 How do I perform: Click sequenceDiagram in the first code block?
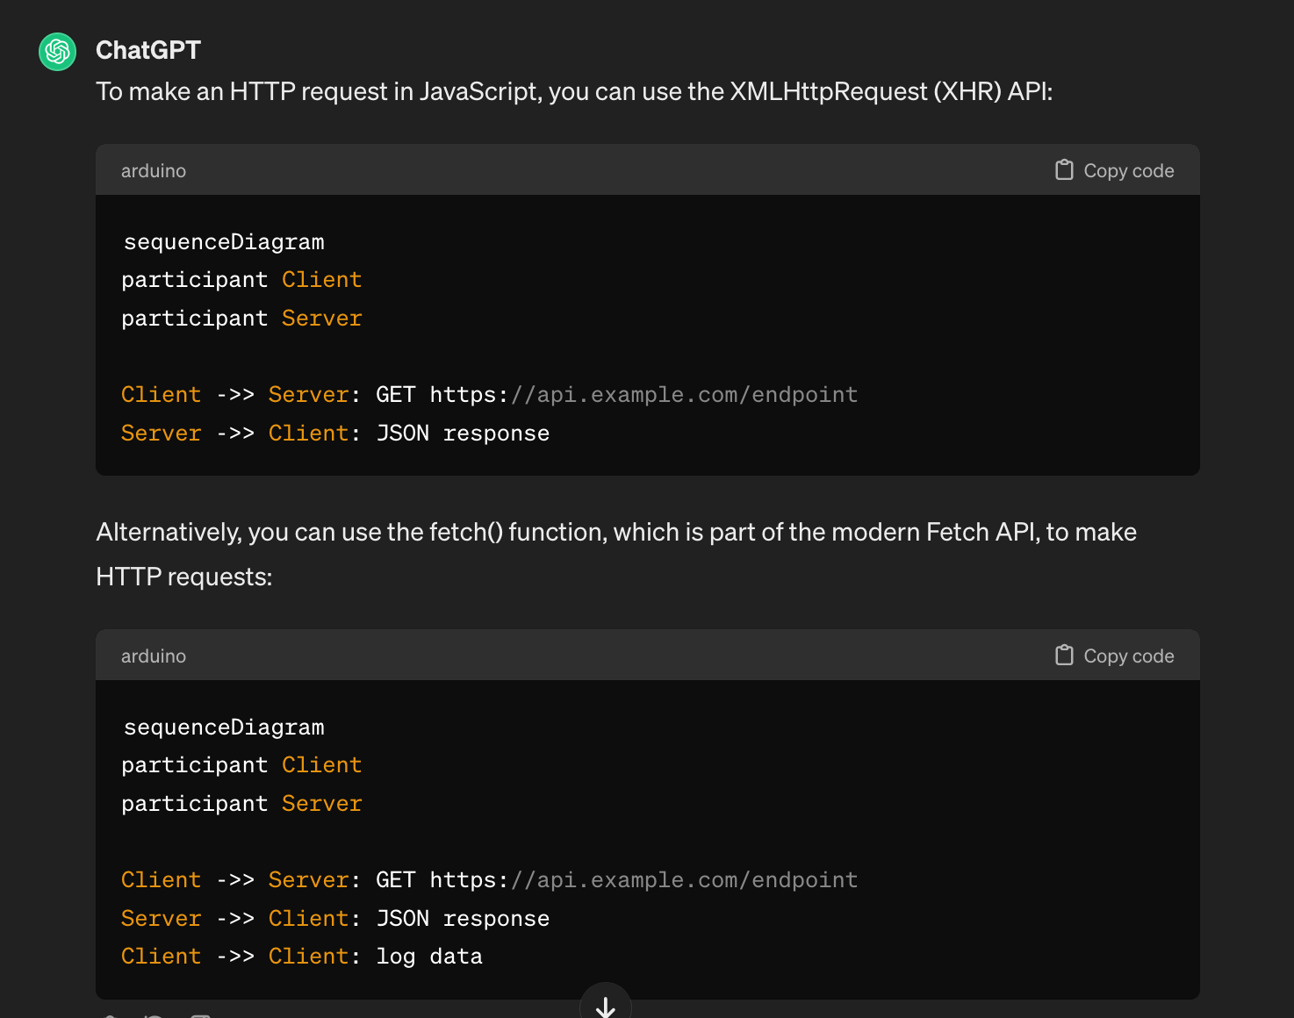click(x=224, y=242)
